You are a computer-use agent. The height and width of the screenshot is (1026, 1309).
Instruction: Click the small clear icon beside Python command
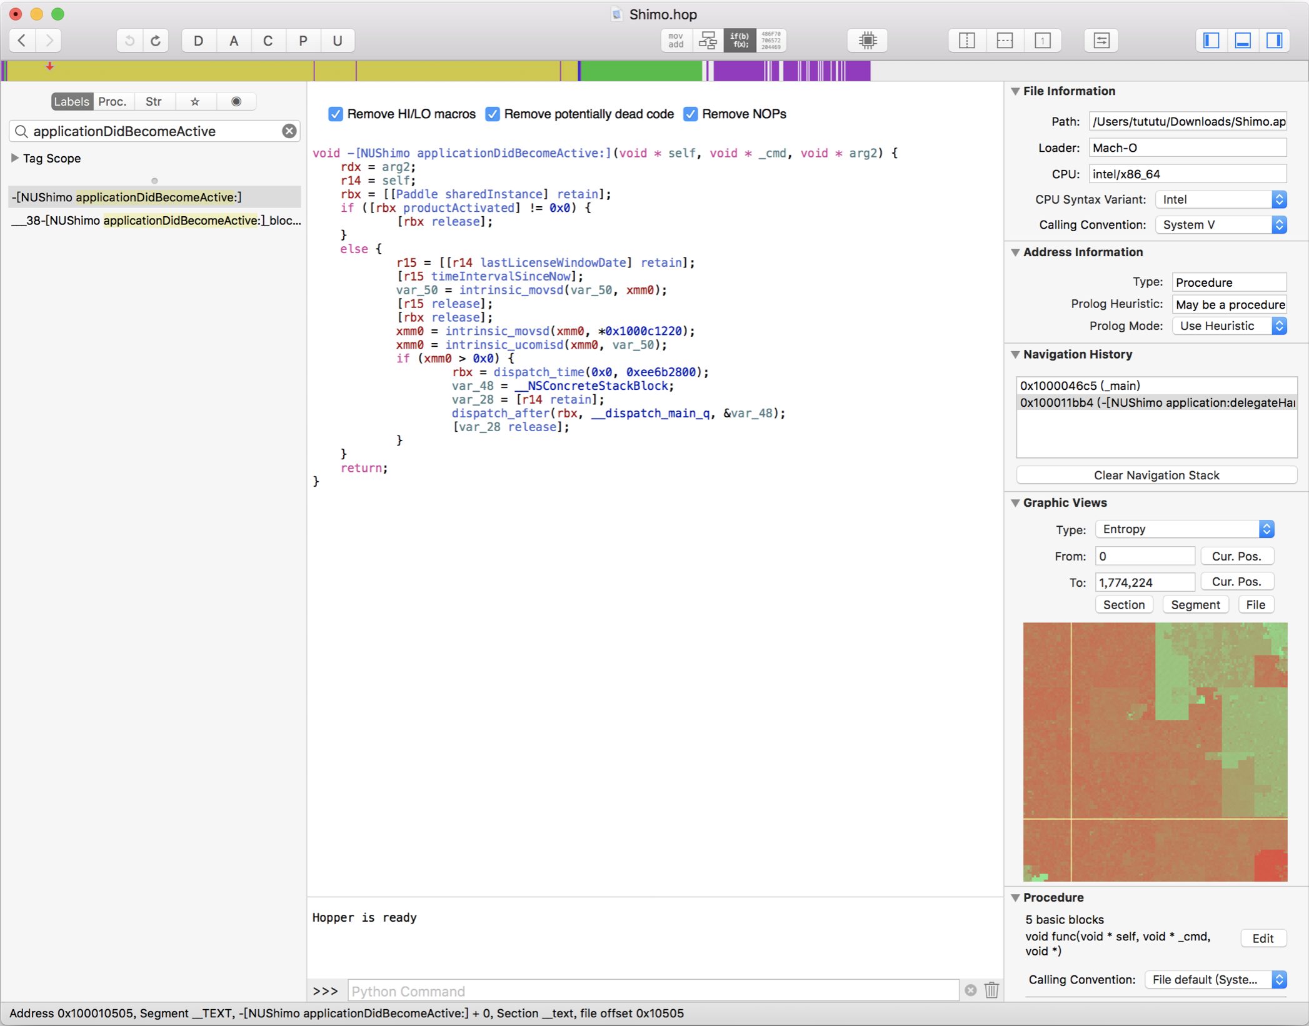coord(970,991)
